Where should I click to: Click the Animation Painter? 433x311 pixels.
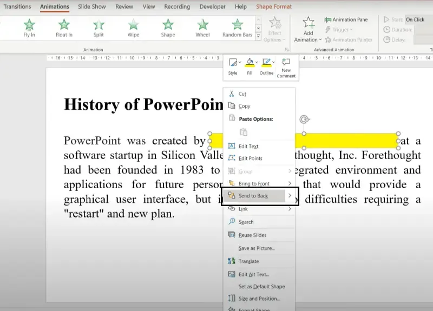[x=349, y=39]
